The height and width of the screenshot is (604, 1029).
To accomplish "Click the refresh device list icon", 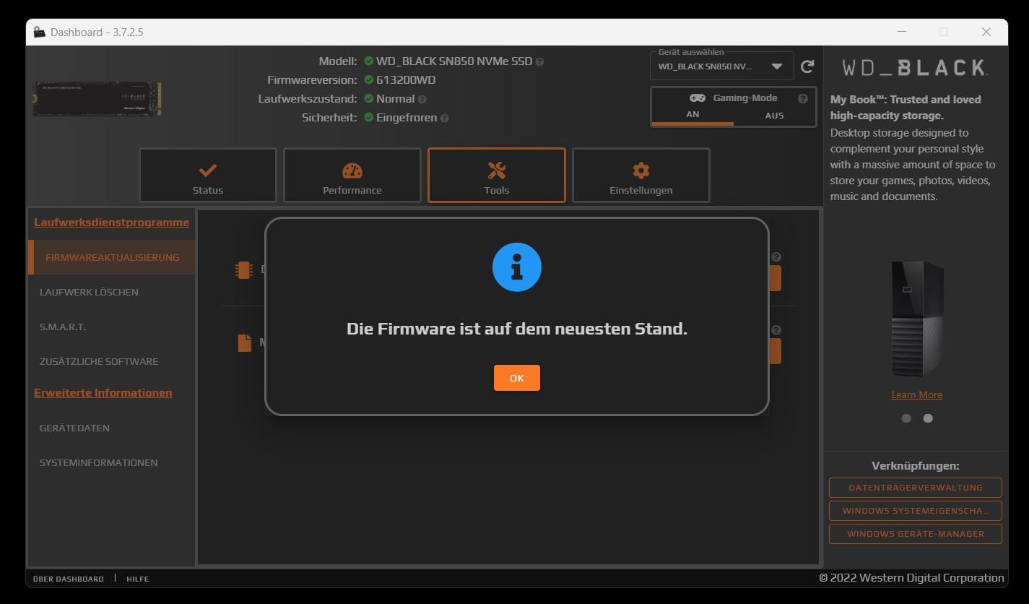I will (x=807, y=66).
